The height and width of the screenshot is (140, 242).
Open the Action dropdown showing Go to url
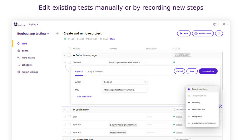(x=125, y=82)
